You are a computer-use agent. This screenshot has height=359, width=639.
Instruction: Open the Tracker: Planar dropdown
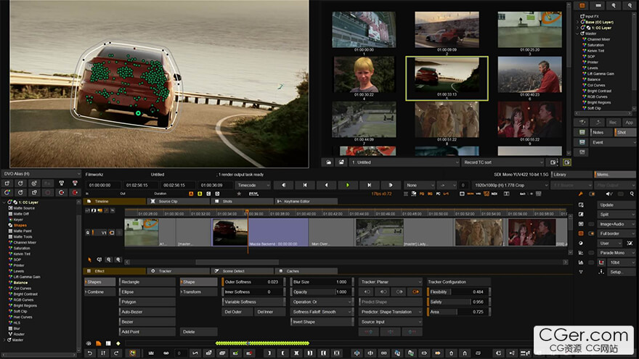[390, 281]
